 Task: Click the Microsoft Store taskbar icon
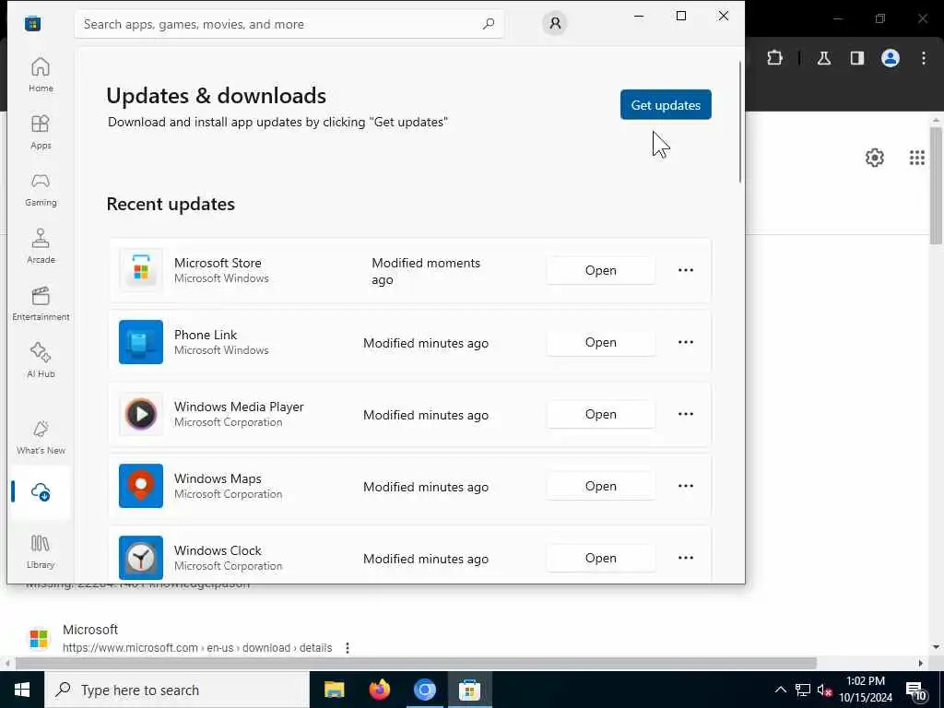coord(469,690)
